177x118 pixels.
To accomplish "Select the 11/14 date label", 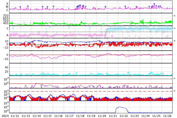I will coord(37,116).
